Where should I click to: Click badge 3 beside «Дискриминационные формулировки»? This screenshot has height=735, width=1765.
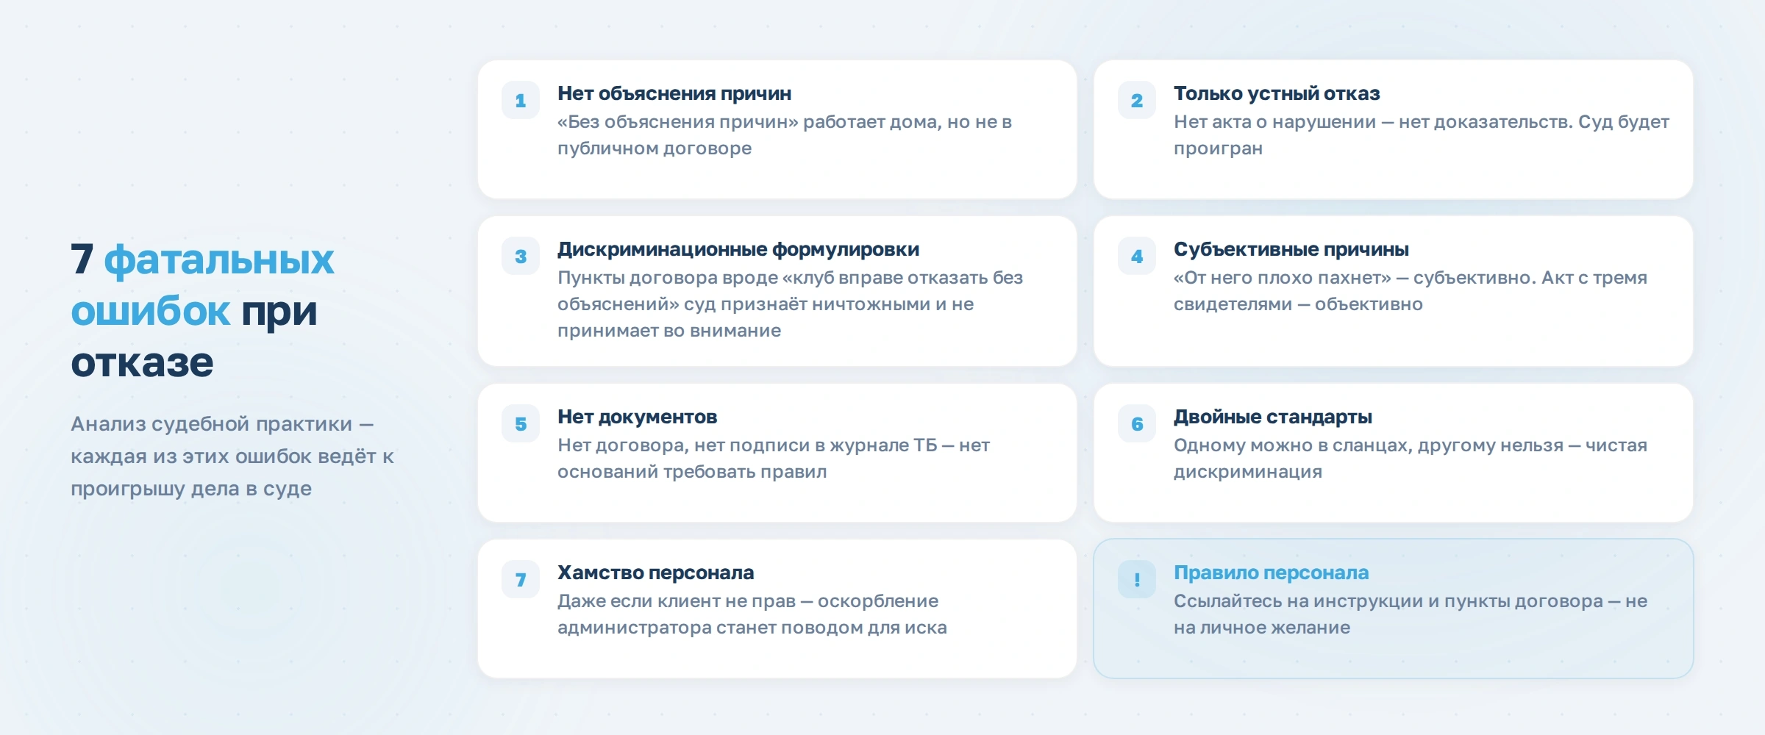pyautogui.click(x=520, y=257)
